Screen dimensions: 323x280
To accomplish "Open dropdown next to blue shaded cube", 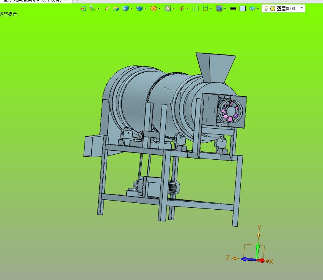I will (x=132, y=9).
